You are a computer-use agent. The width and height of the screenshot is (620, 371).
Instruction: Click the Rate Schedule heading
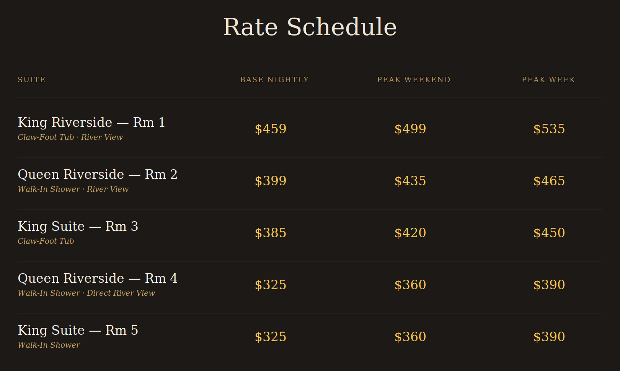pos(310,27)
